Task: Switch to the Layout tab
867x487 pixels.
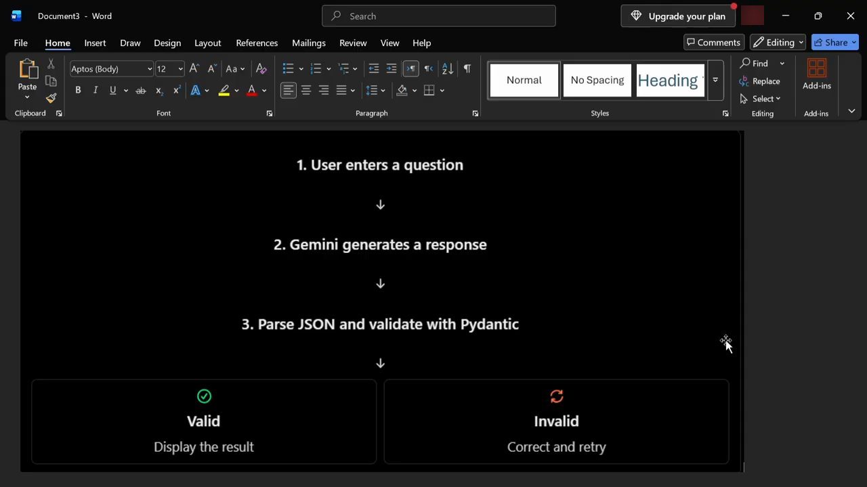Action: (x=207, y=43)
